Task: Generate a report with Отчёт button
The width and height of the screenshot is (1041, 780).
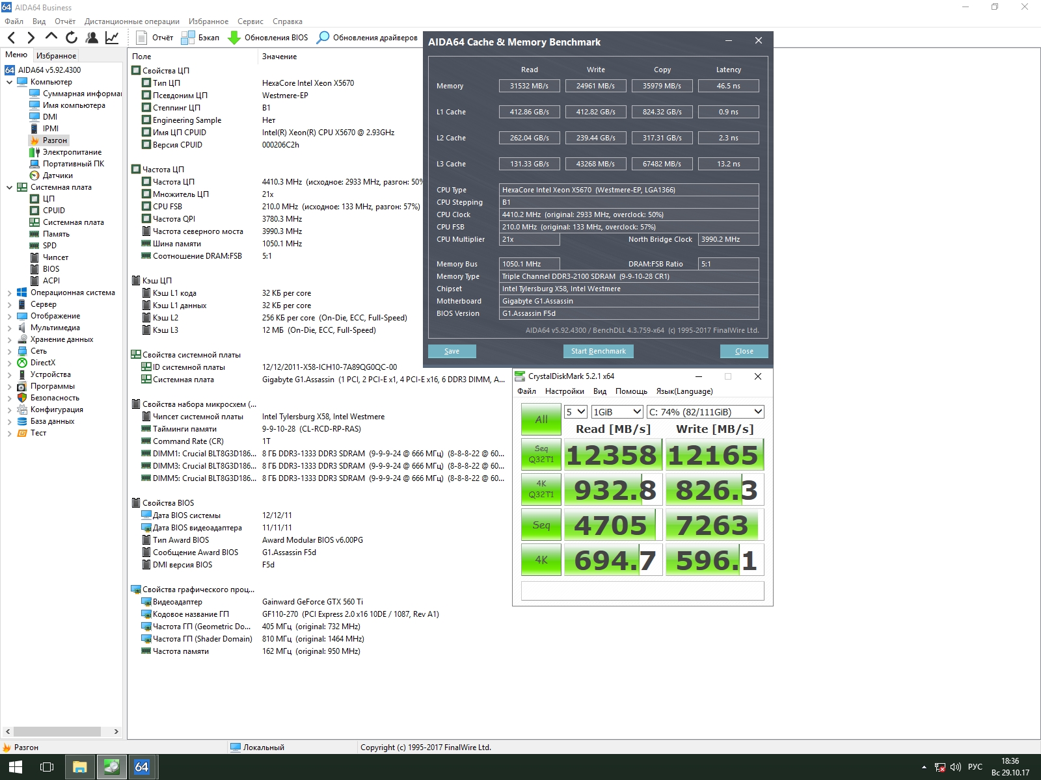Action: 155,38
